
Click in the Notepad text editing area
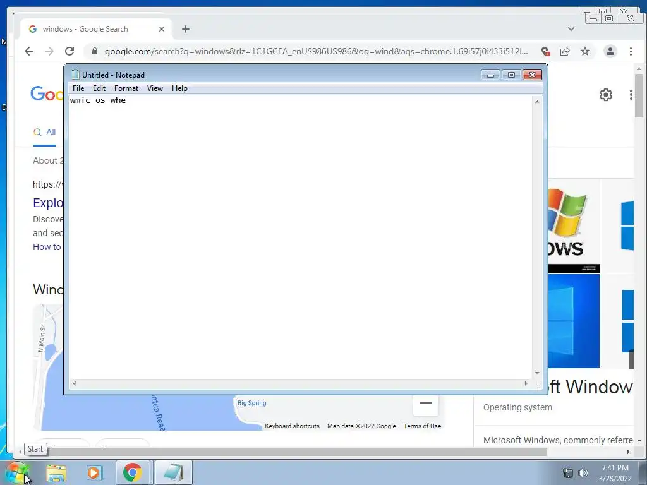click(x=300, y=237)
